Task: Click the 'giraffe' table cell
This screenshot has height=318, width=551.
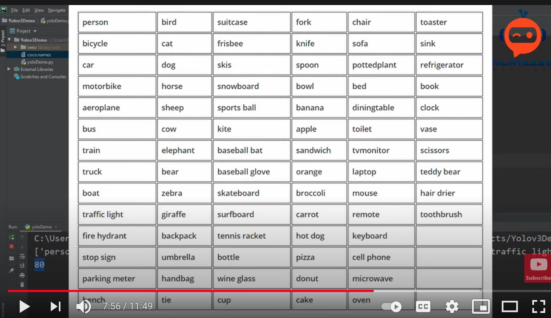Action: (185, 215)
